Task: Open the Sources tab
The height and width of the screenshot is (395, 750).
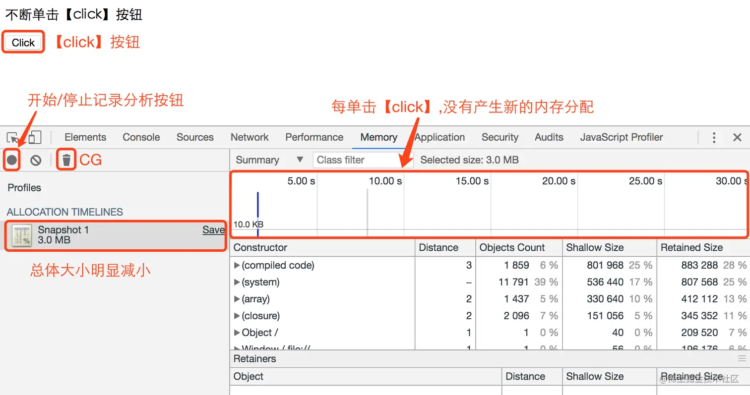Action: click(x=195, y=137)
